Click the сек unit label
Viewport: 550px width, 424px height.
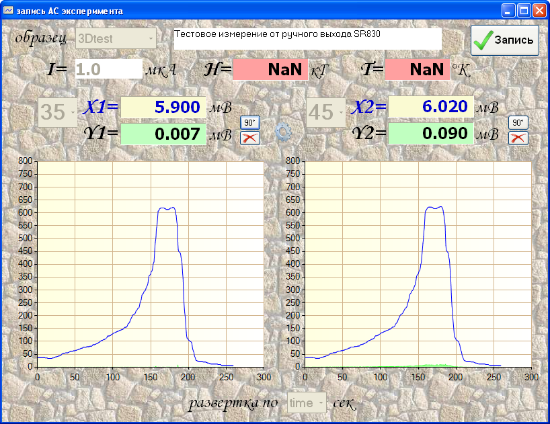point(344,404)
